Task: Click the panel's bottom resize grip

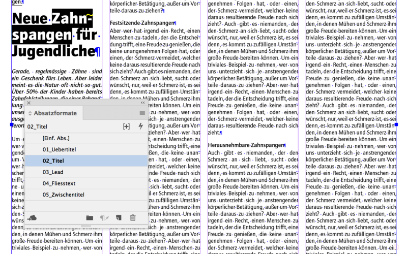Action: (86, 226)
